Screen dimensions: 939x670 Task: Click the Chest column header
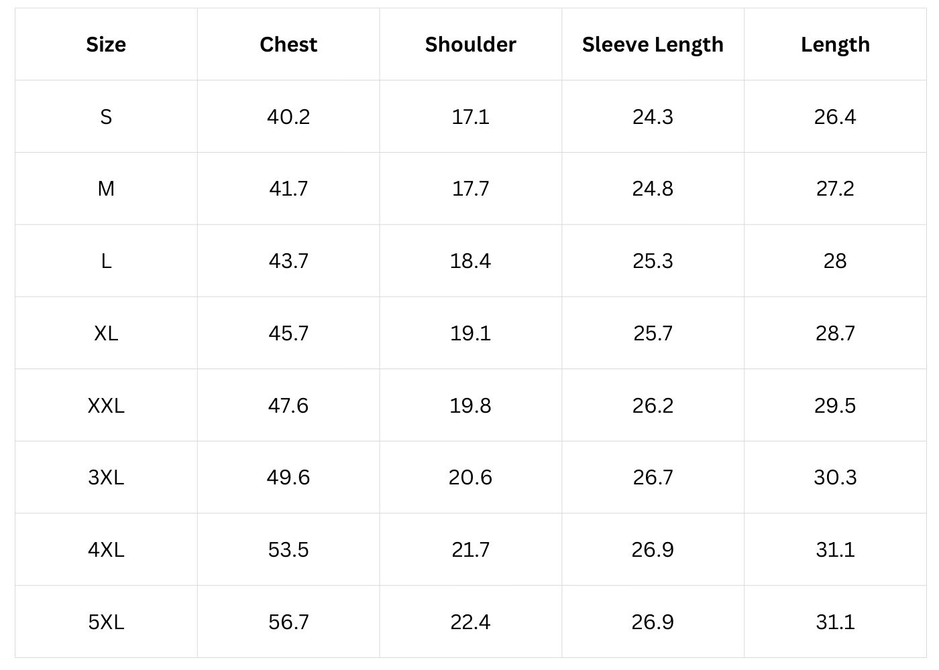tap(288, 44)
